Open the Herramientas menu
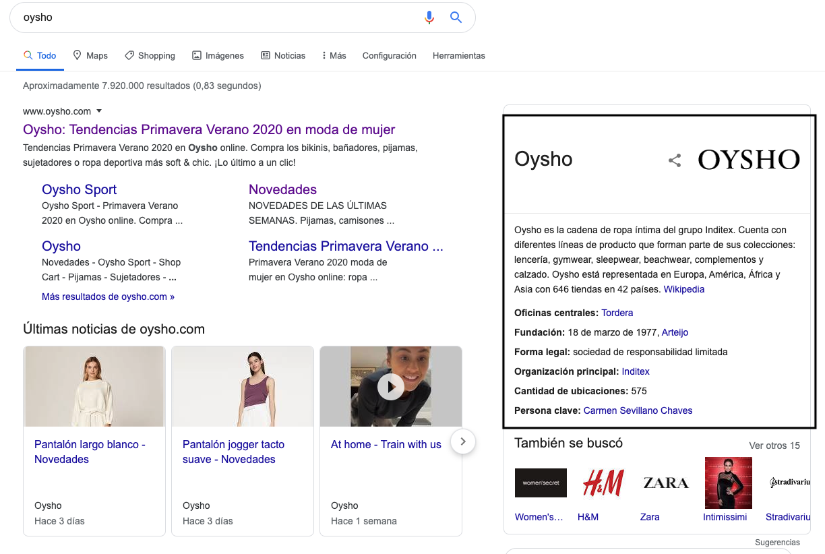The image size is (825, 554). click(x=459, y=55)
